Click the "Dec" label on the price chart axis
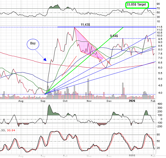Image resolution: width=166 pixels, height=158 pixels. pos(109,101)
